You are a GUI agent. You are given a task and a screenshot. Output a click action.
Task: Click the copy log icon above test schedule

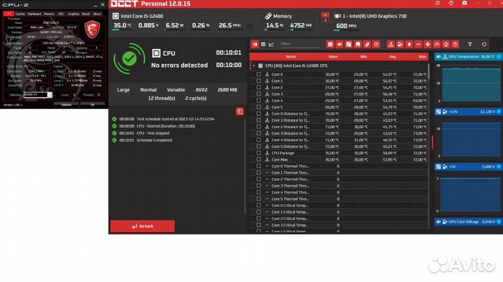pos(240,111)
